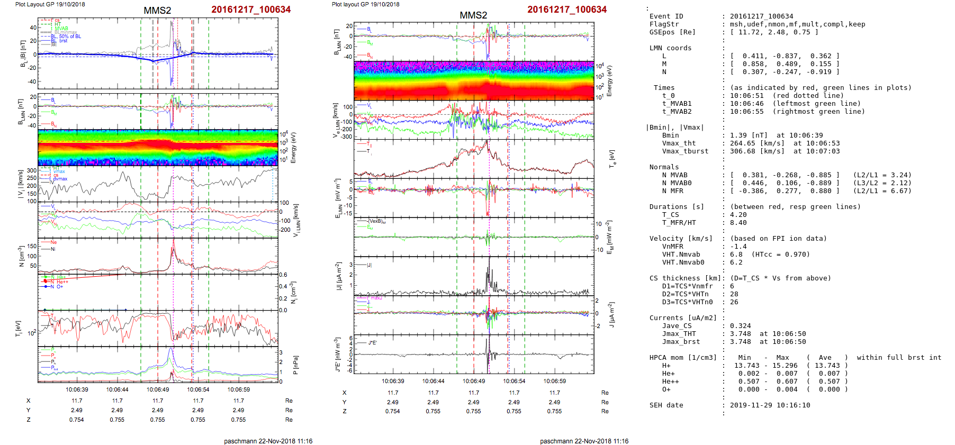Click the 'LMN coords' heading
The image size is (955, 445).
point(670,48)
